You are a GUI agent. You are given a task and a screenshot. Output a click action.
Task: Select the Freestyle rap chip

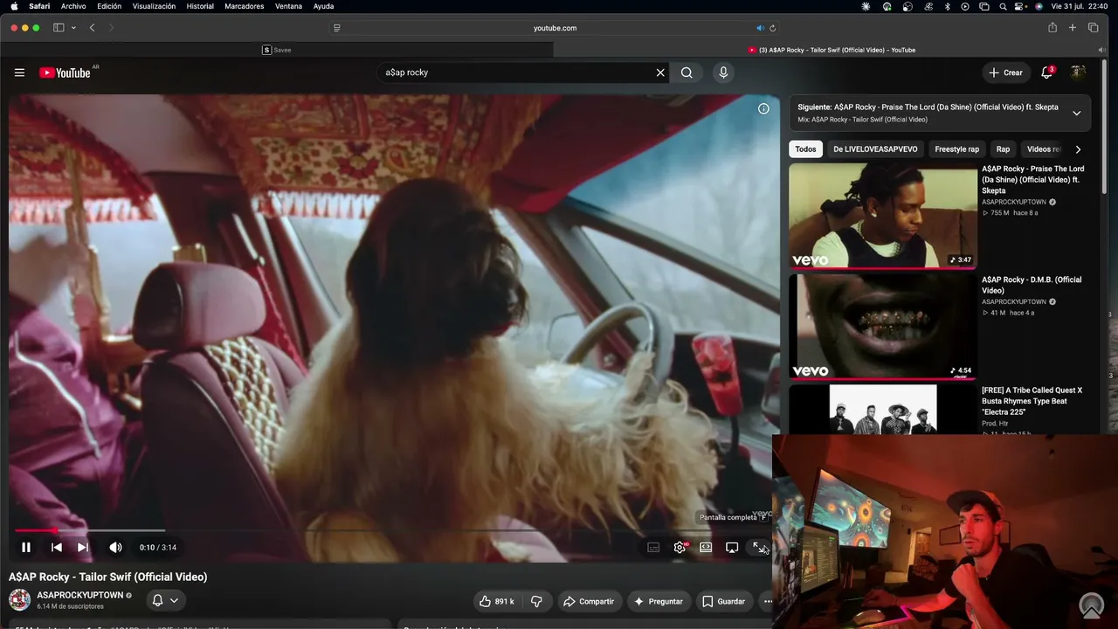(x=957, y=149)
